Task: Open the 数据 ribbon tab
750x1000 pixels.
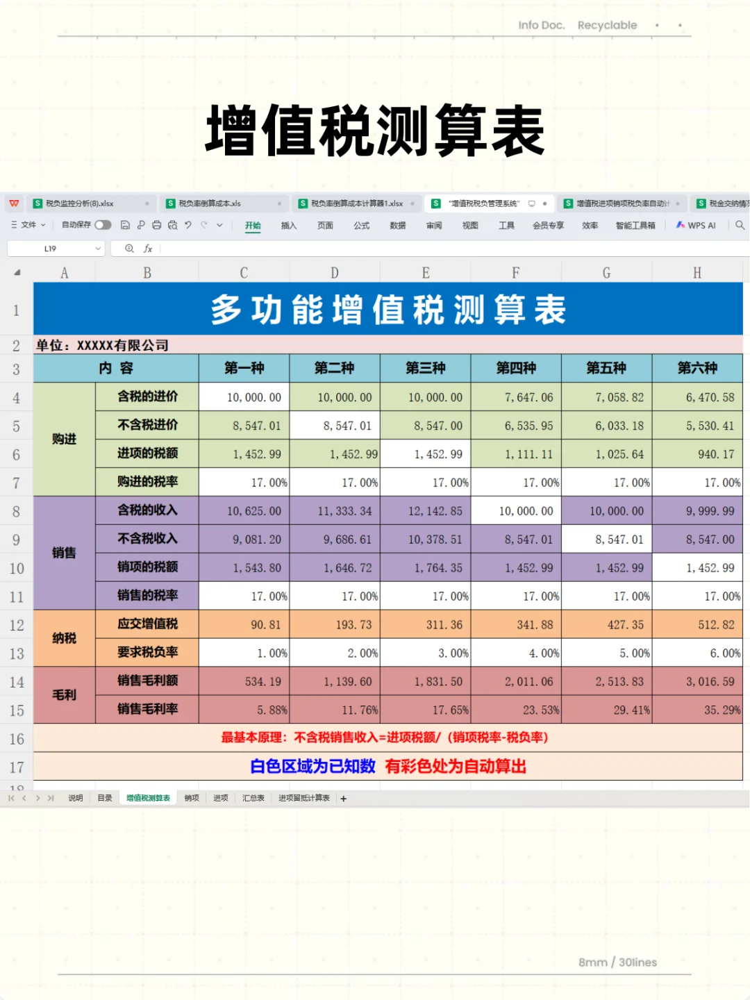Action: coord(398,226)
